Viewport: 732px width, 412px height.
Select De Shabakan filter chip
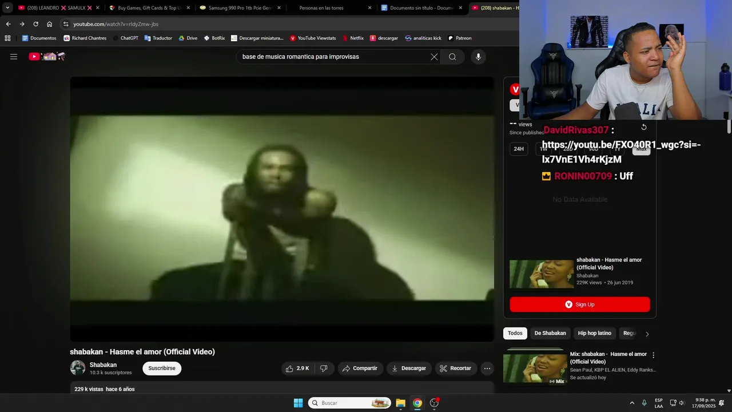550,333
